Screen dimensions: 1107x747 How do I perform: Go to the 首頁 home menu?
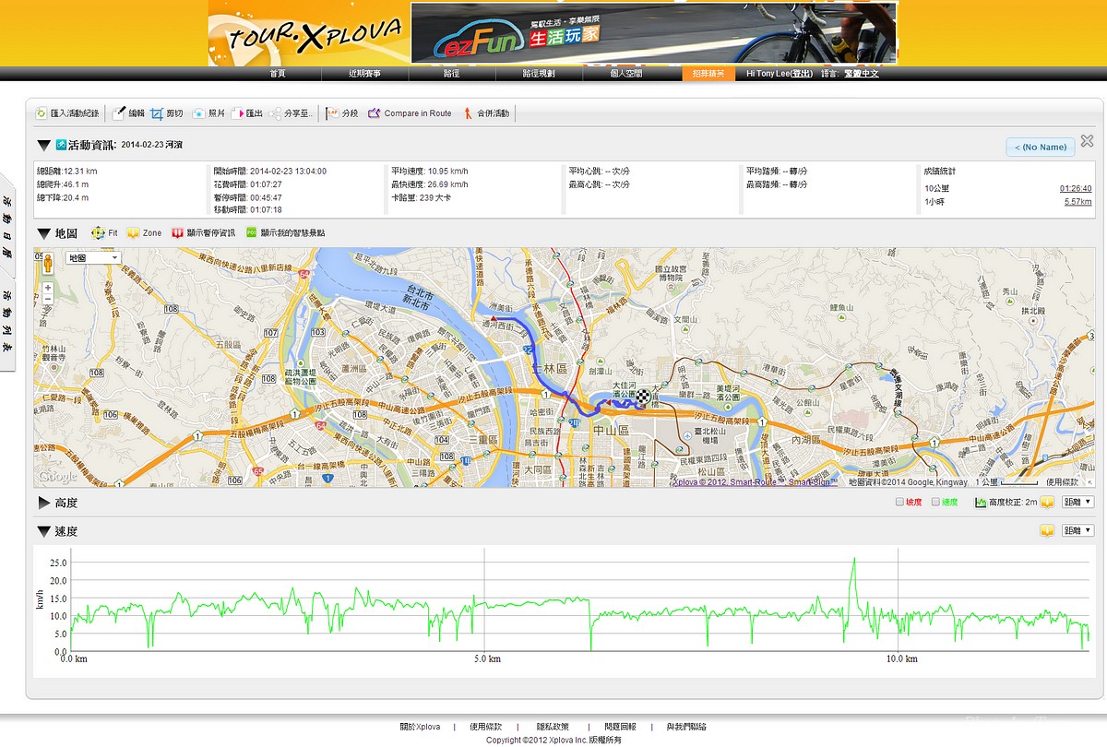pyautogui.click(x=278, y=74)
